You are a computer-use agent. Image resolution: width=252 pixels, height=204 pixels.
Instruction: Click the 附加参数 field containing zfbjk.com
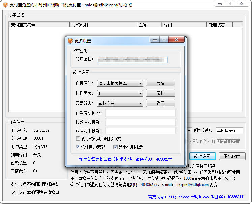pos(229,131)
